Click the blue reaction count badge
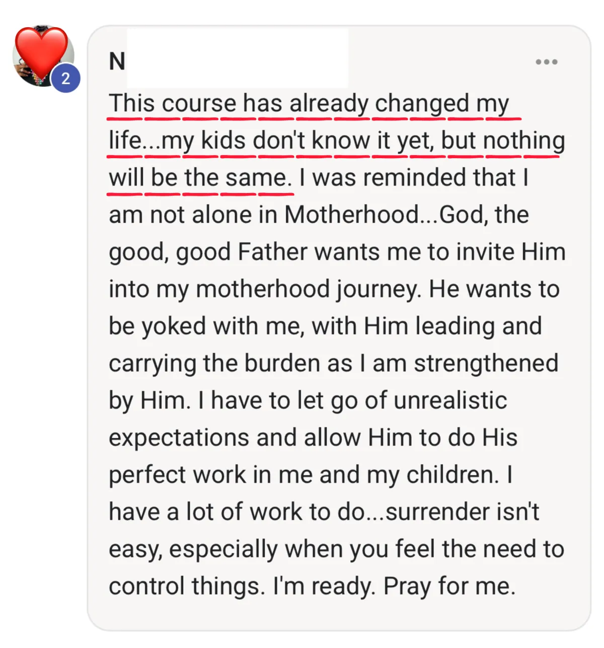Image resolution: width=604 pixels, height=648 pixels. 65,79
